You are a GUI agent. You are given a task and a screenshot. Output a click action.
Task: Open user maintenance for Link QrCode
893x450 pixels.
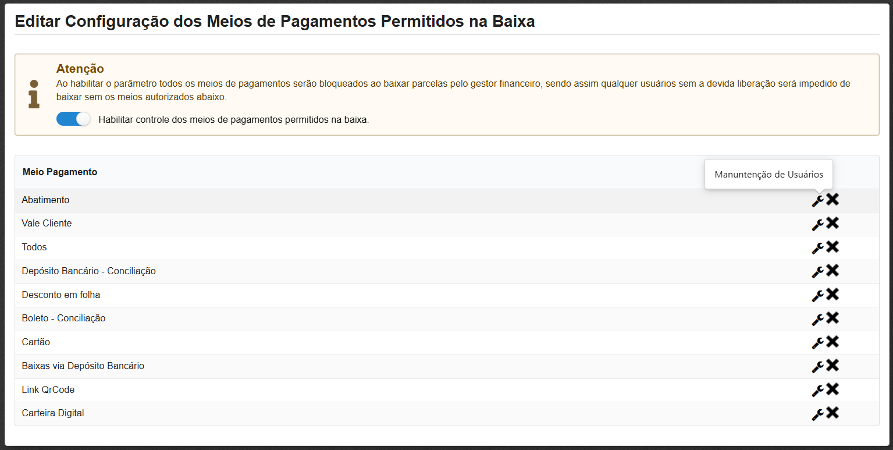[817, 390]
